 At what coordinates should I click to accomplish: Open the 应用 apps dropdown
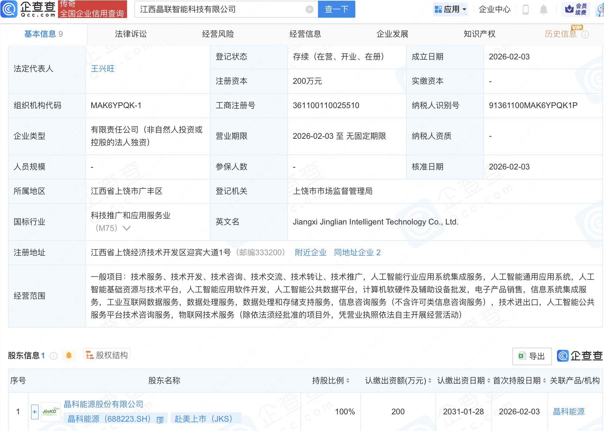(x=450, y=9)
